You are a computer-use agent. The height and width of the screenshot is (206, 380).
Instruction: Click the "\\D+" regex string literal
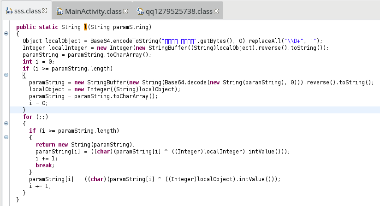pyautogui.click(x=294, y=41)
